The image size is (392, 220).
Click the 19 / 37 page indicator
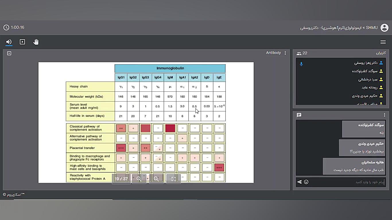click(121, 179)
